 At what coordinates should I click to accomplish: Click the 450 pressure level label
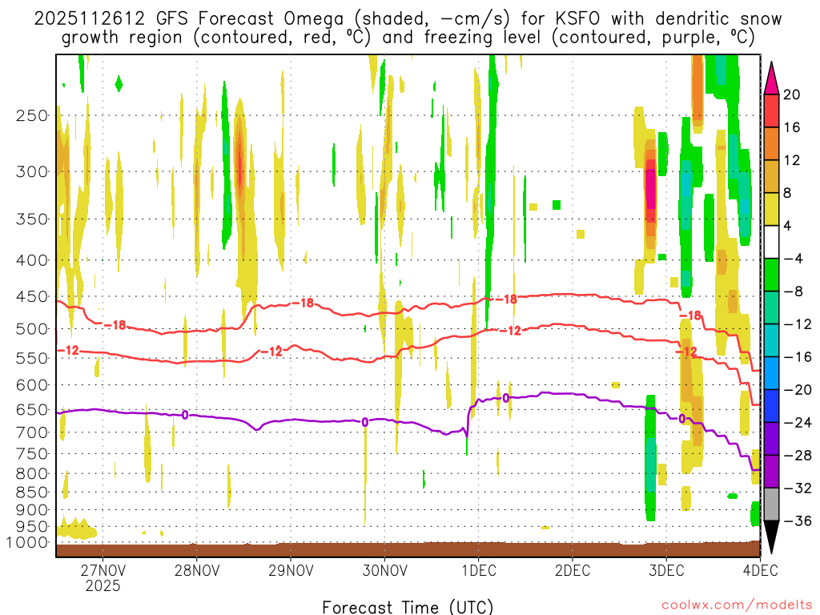(32, 296)
